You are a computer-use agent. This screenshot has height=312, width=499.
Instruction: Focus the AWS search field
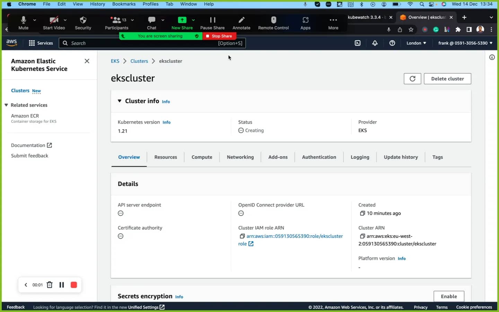pyautogui.click(x=152, y=43)
